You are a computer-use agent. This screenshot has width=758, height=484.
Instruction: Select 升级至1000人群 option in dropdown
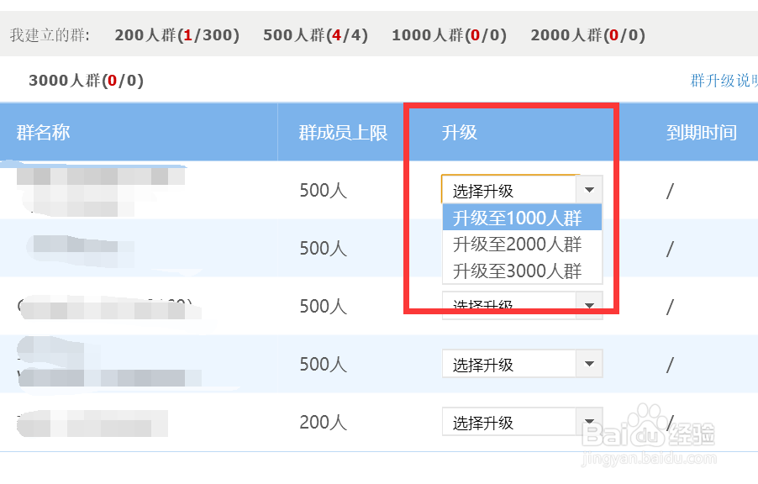517,218
